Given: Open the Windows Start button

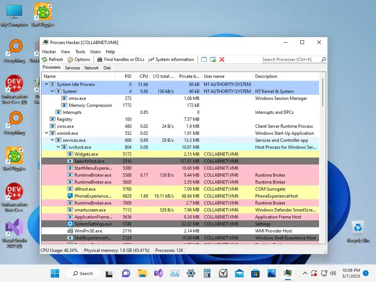Looking at the screenshot, I should point(55,273).
